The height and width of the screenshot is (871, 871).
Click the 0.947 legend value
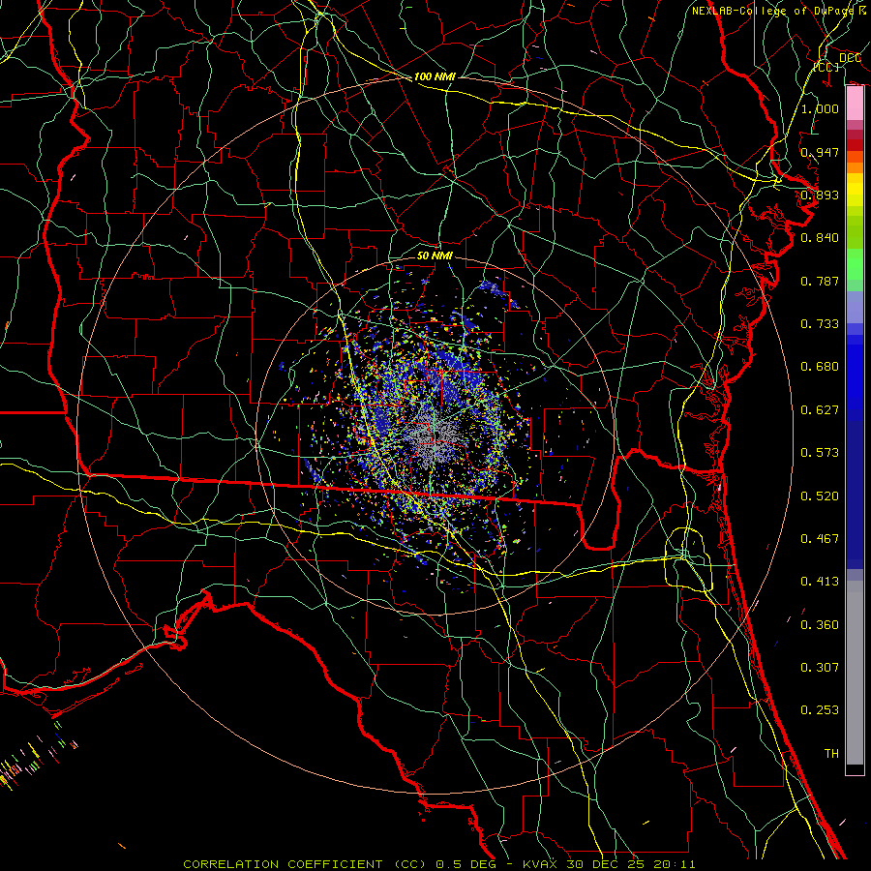[x=820, y=152]
